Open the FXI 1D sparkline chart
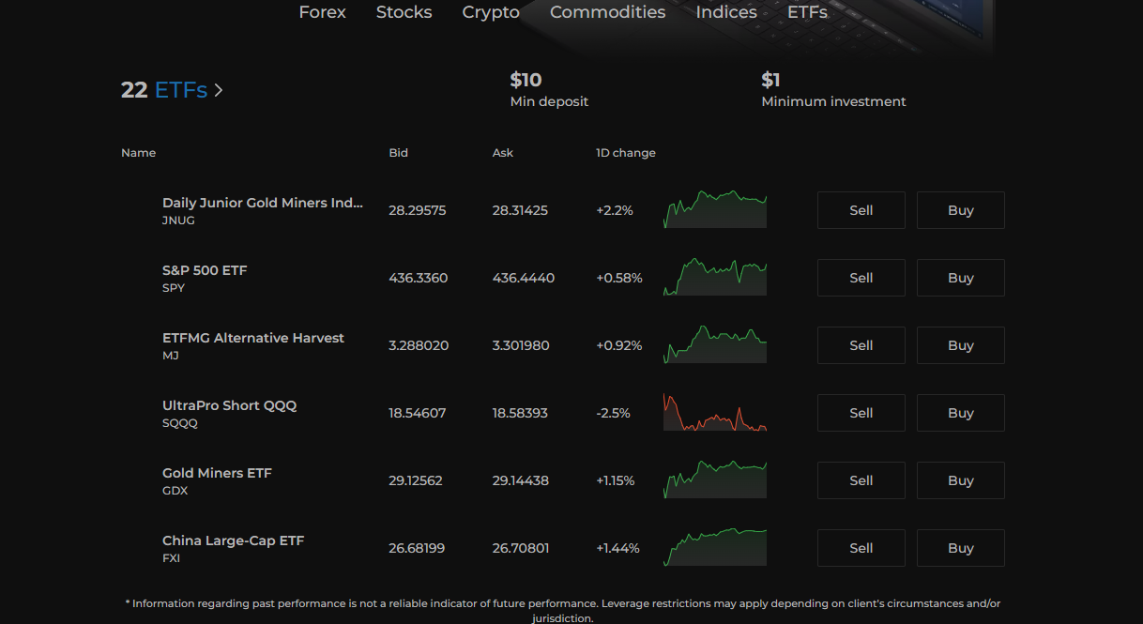This screenshot has width=1143, height=624. (x=715, y=547)
